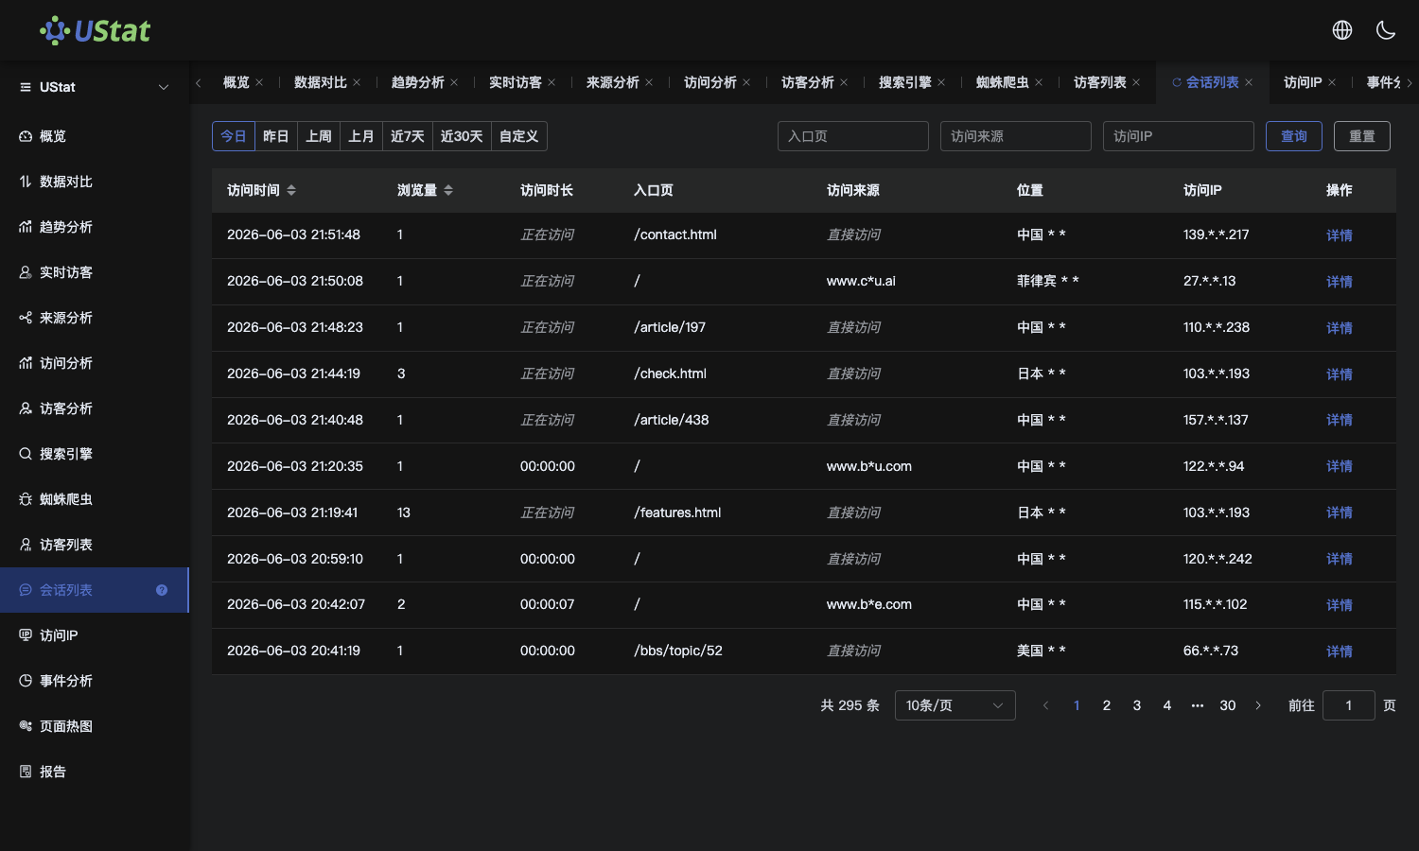The image size is (1419, 851).
Task: Open 事件分析 sidebar item
Action: pos(95,681)
